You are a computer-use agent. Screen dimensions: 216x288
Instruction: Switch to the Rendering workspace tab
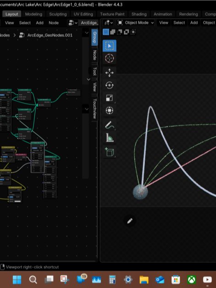point(188,14)
